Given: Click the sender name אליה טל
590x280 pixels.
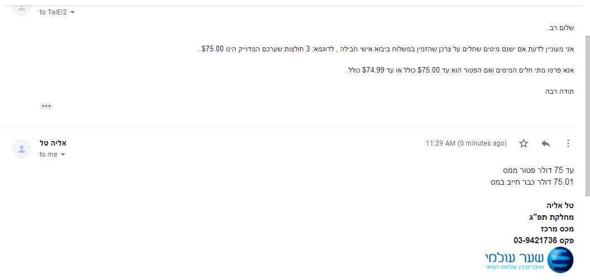Looking at the screenshot, I should coord(53,143).
